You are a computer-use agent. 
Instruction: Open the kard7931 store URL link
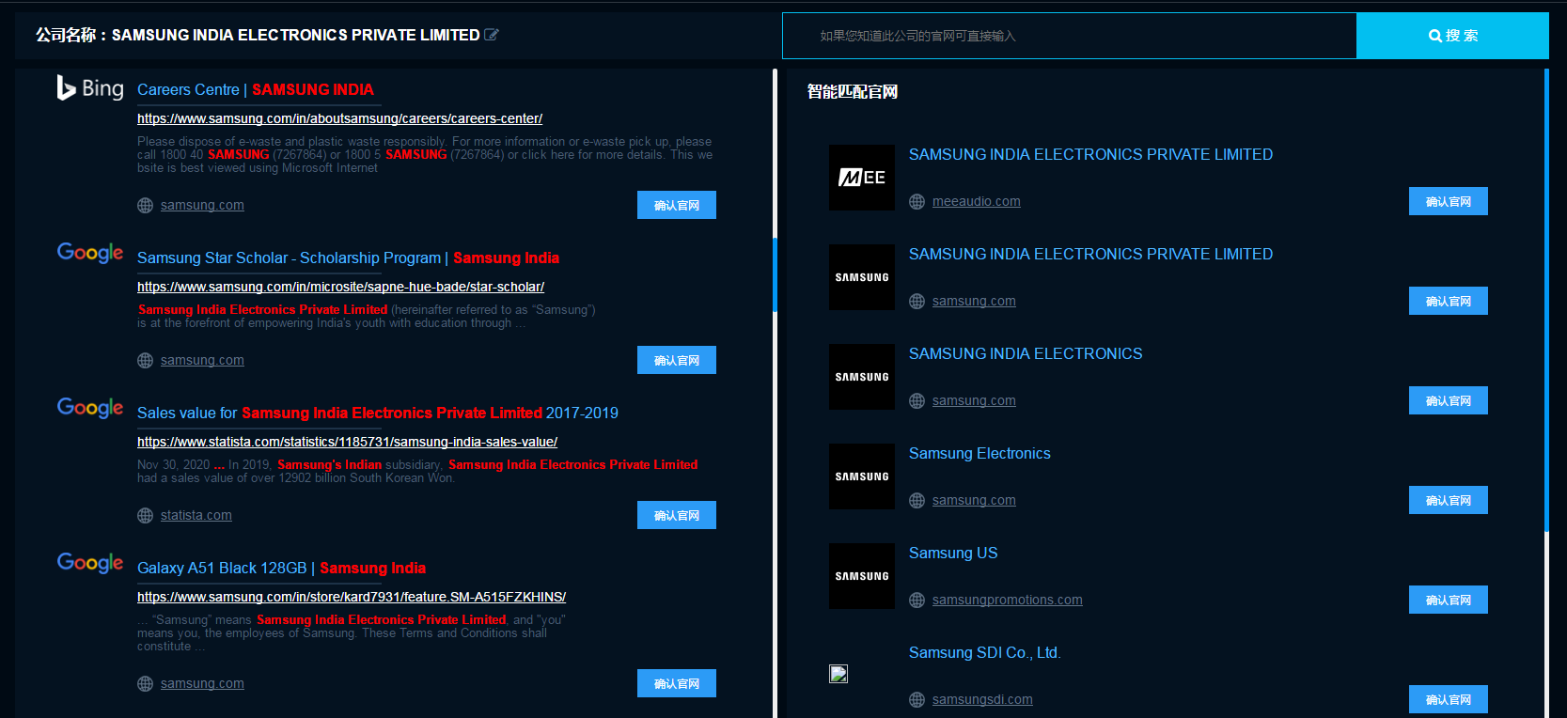pyautogui.click(x=352, y=597)
